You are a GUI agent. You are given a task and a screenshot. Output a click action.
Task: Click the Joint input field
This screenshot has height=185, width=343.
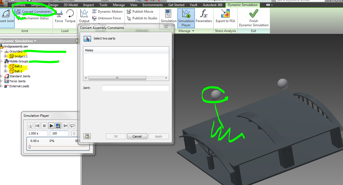(x=135, y=88)
